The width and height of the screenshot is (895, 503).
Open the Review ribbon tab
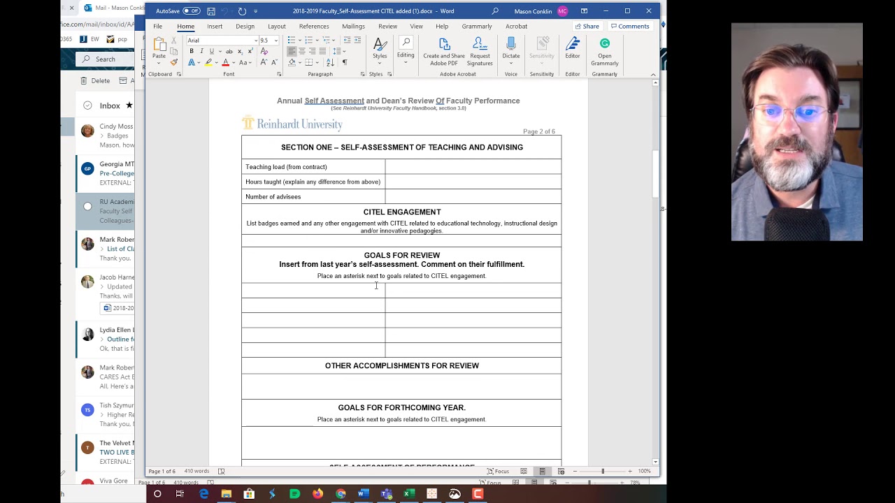tap(387, 27)
